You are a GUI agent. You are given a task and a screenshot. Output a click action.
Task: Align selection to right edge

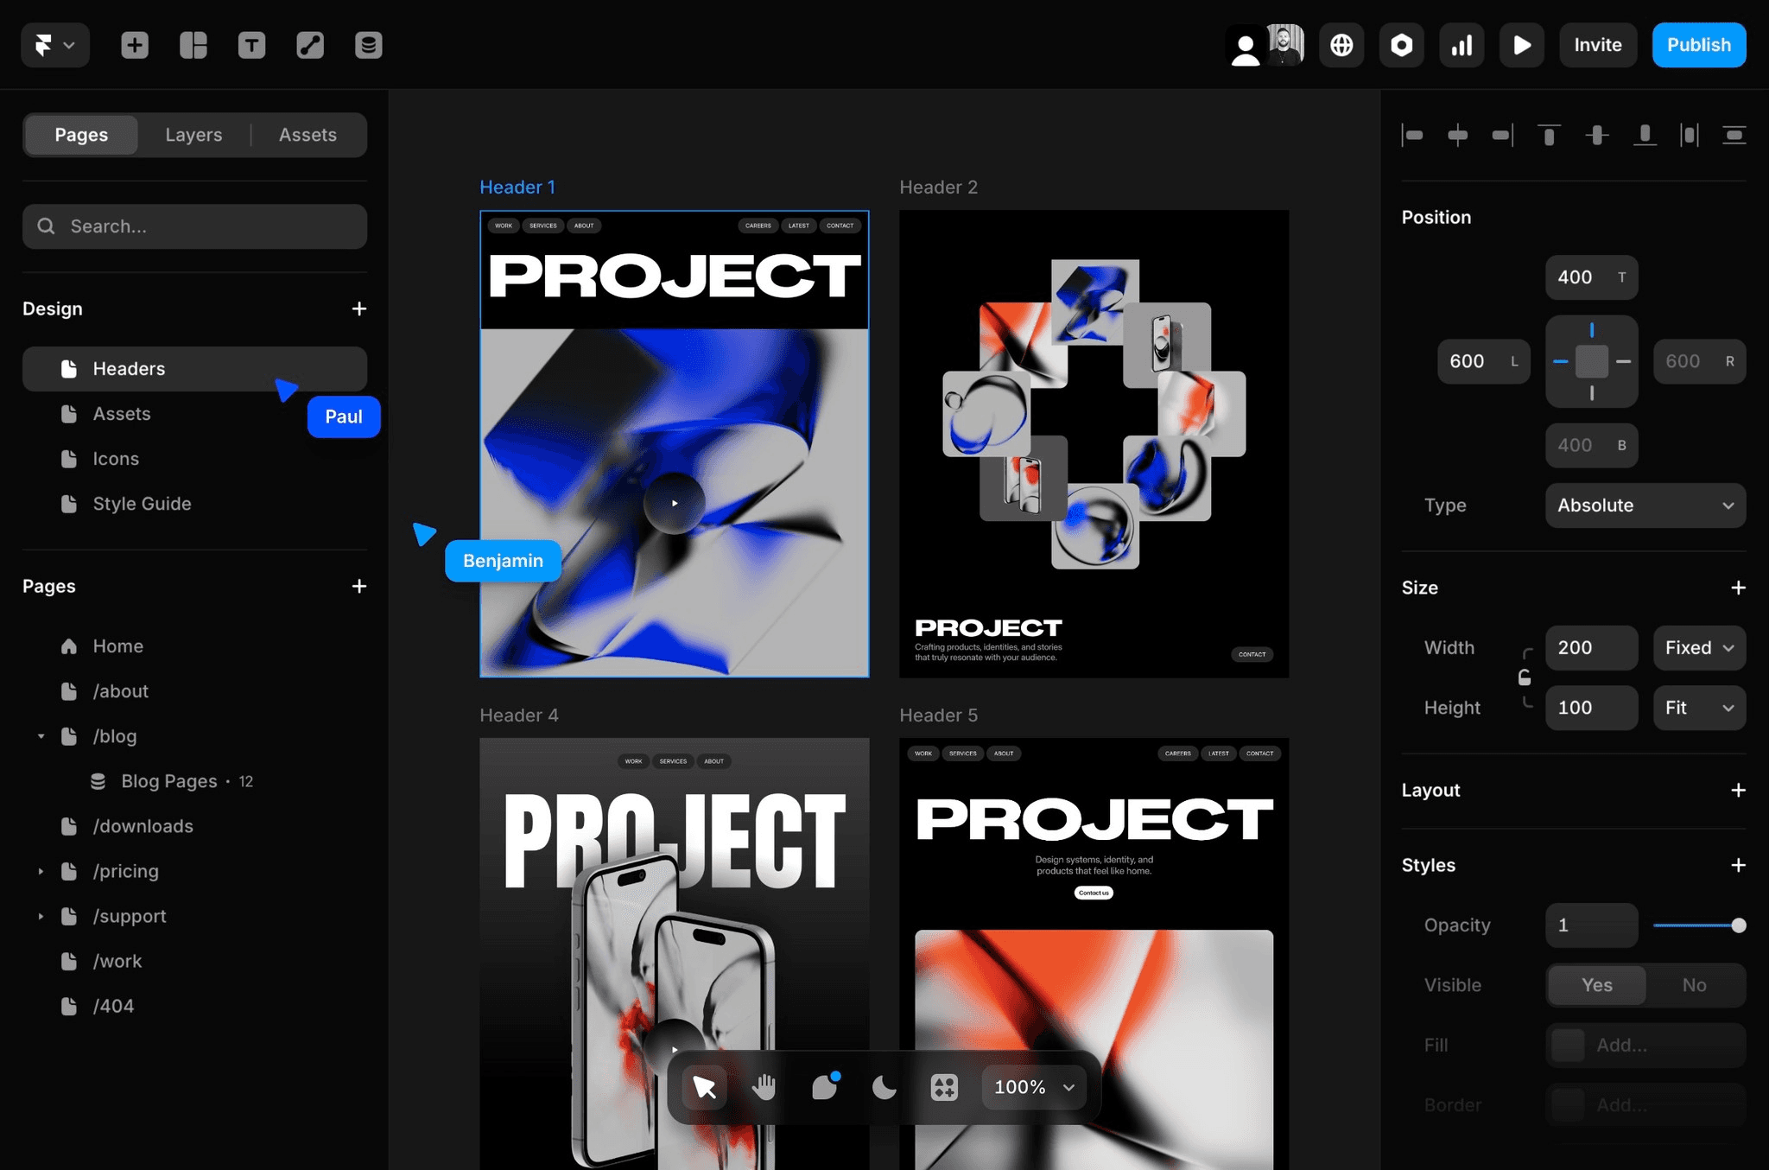1503,135
